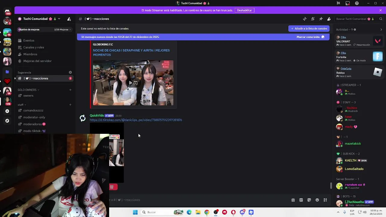The width and height of the screenshot is (386, 217).
Task: Open the Discord inbox icon
Action: (x=348, y=3)
